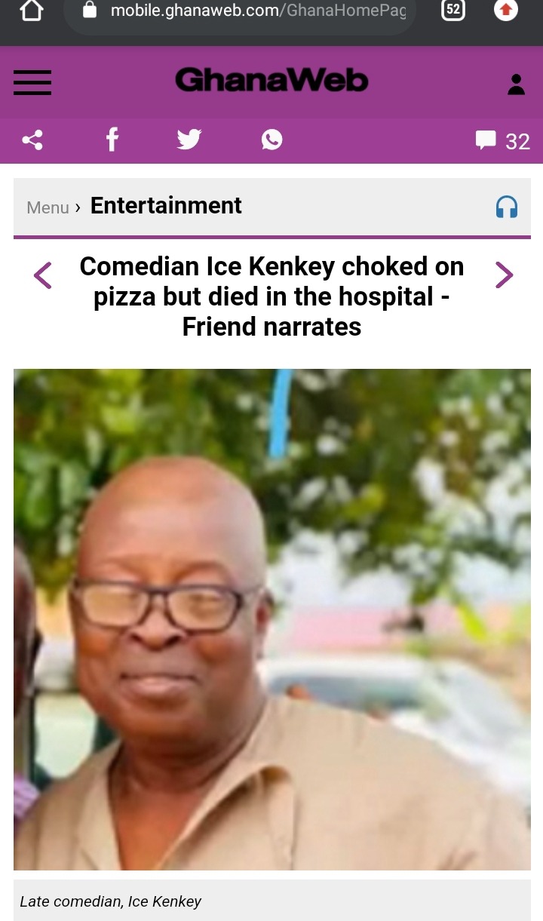Viewport: 543px width, 921px height.
Task: Tap the Late comedian photo caption
Action: tap(111, 901)
